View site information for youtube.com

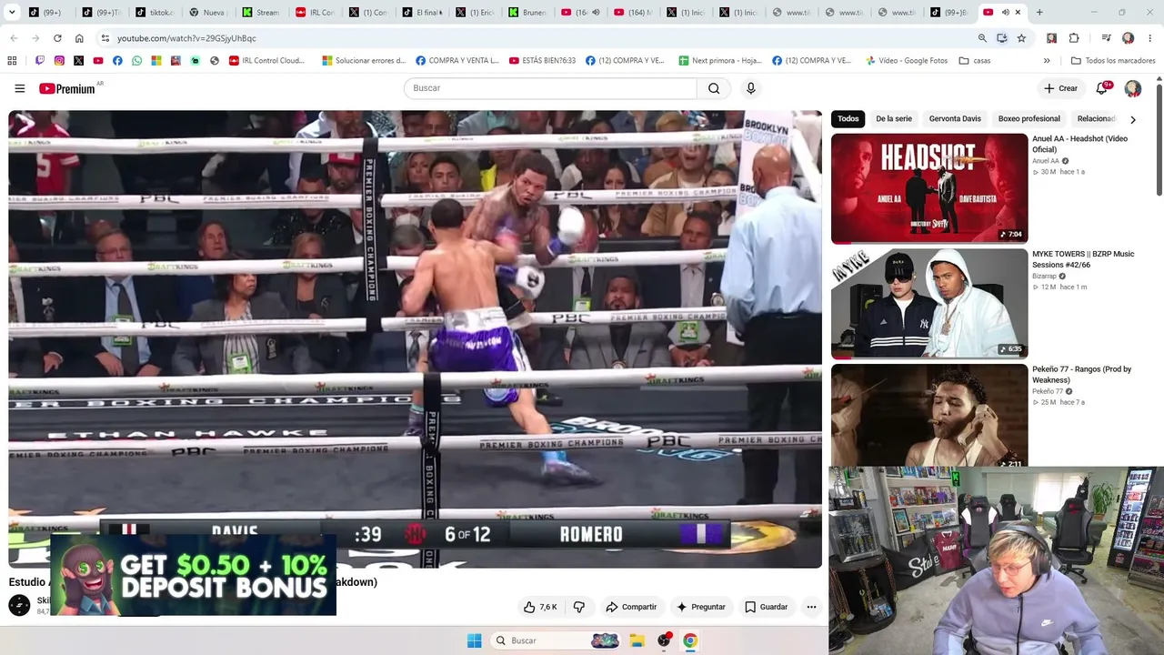click(x=105, y=38)
